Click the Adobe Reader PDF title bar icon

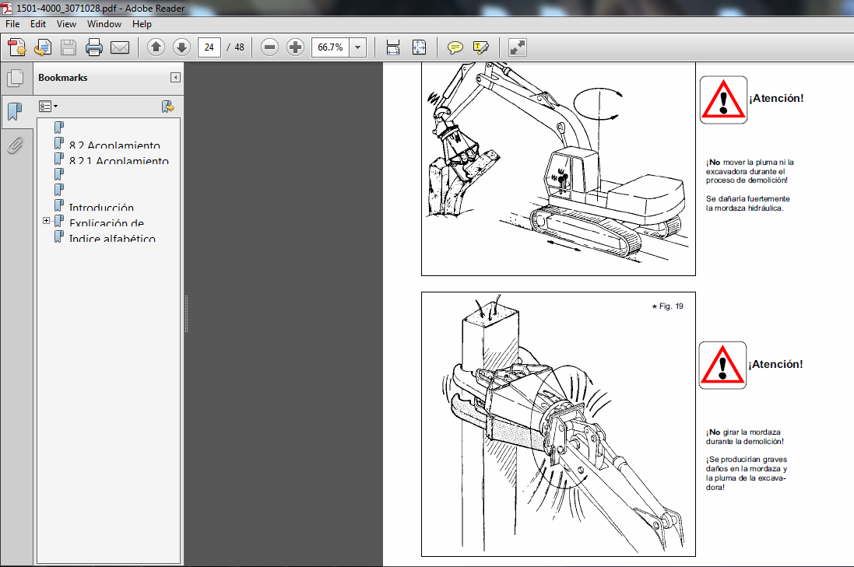[6, 8]
